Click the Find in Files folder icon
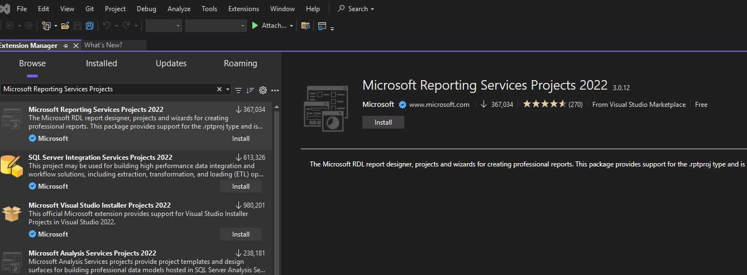The width and height of the screenshot is (747, 275). [305, 26]
